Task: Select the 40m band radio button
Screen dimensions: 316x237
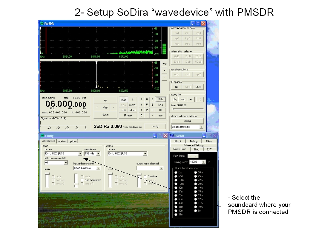Action: pos(176,211)
